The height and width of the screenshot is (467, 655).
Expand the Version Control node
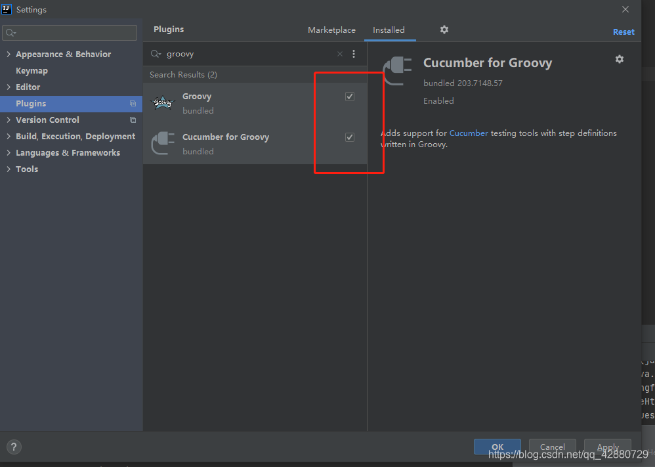tap(9, 120)
